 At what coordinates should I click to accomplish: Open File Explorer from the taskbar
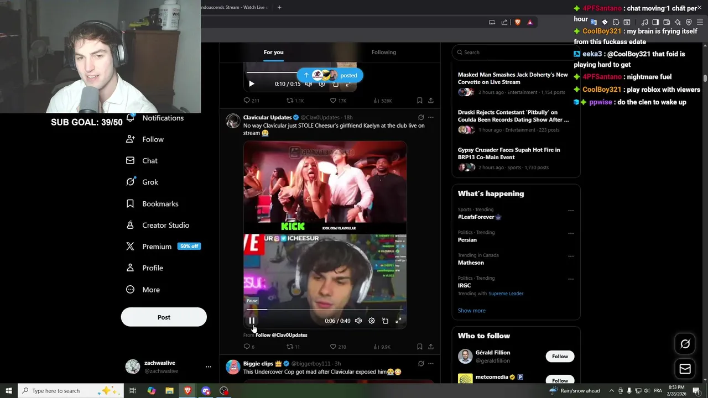click(x=169, y=391)
